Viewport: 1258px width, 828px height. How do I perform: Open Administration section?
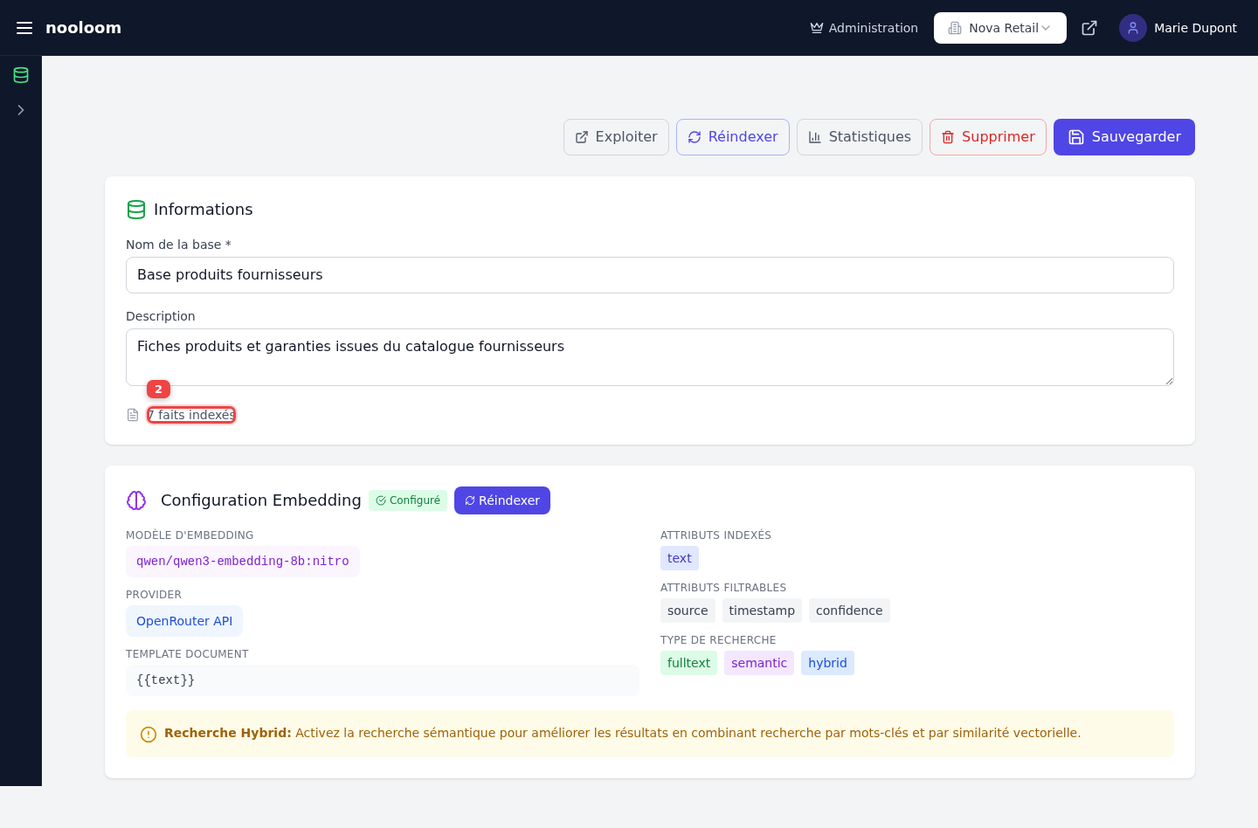tap(864, 28)
